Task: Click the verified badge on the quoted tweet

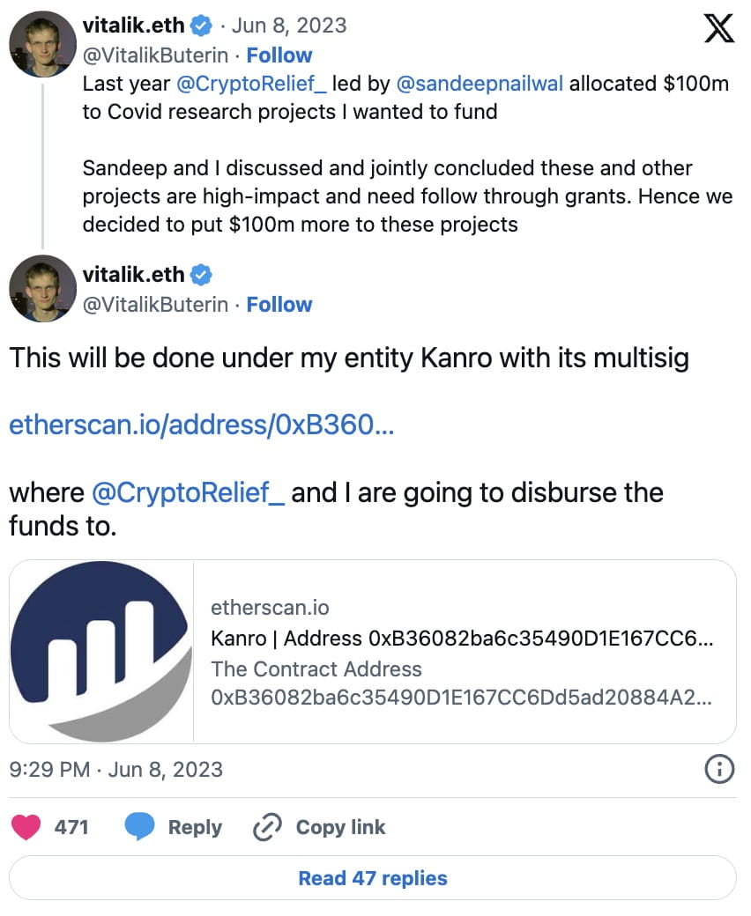Action: [200, 25]
